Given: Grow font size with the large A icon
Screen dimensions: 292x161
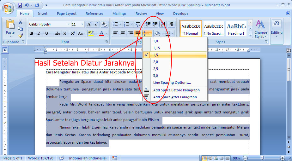Looking at the screenshot, I should tap(89, 24).
